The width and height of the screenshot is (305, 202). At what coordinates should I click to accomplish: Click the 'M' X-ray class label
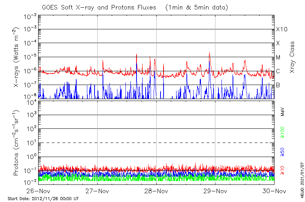coord(278,58)
